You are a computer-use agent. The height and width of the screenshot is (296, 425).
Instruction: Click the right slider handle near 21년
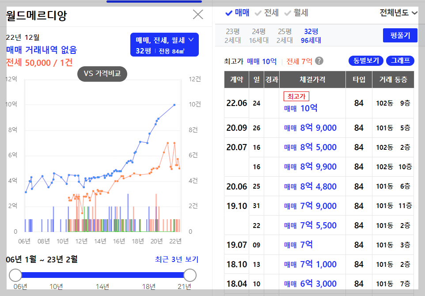tap(190, 275)
